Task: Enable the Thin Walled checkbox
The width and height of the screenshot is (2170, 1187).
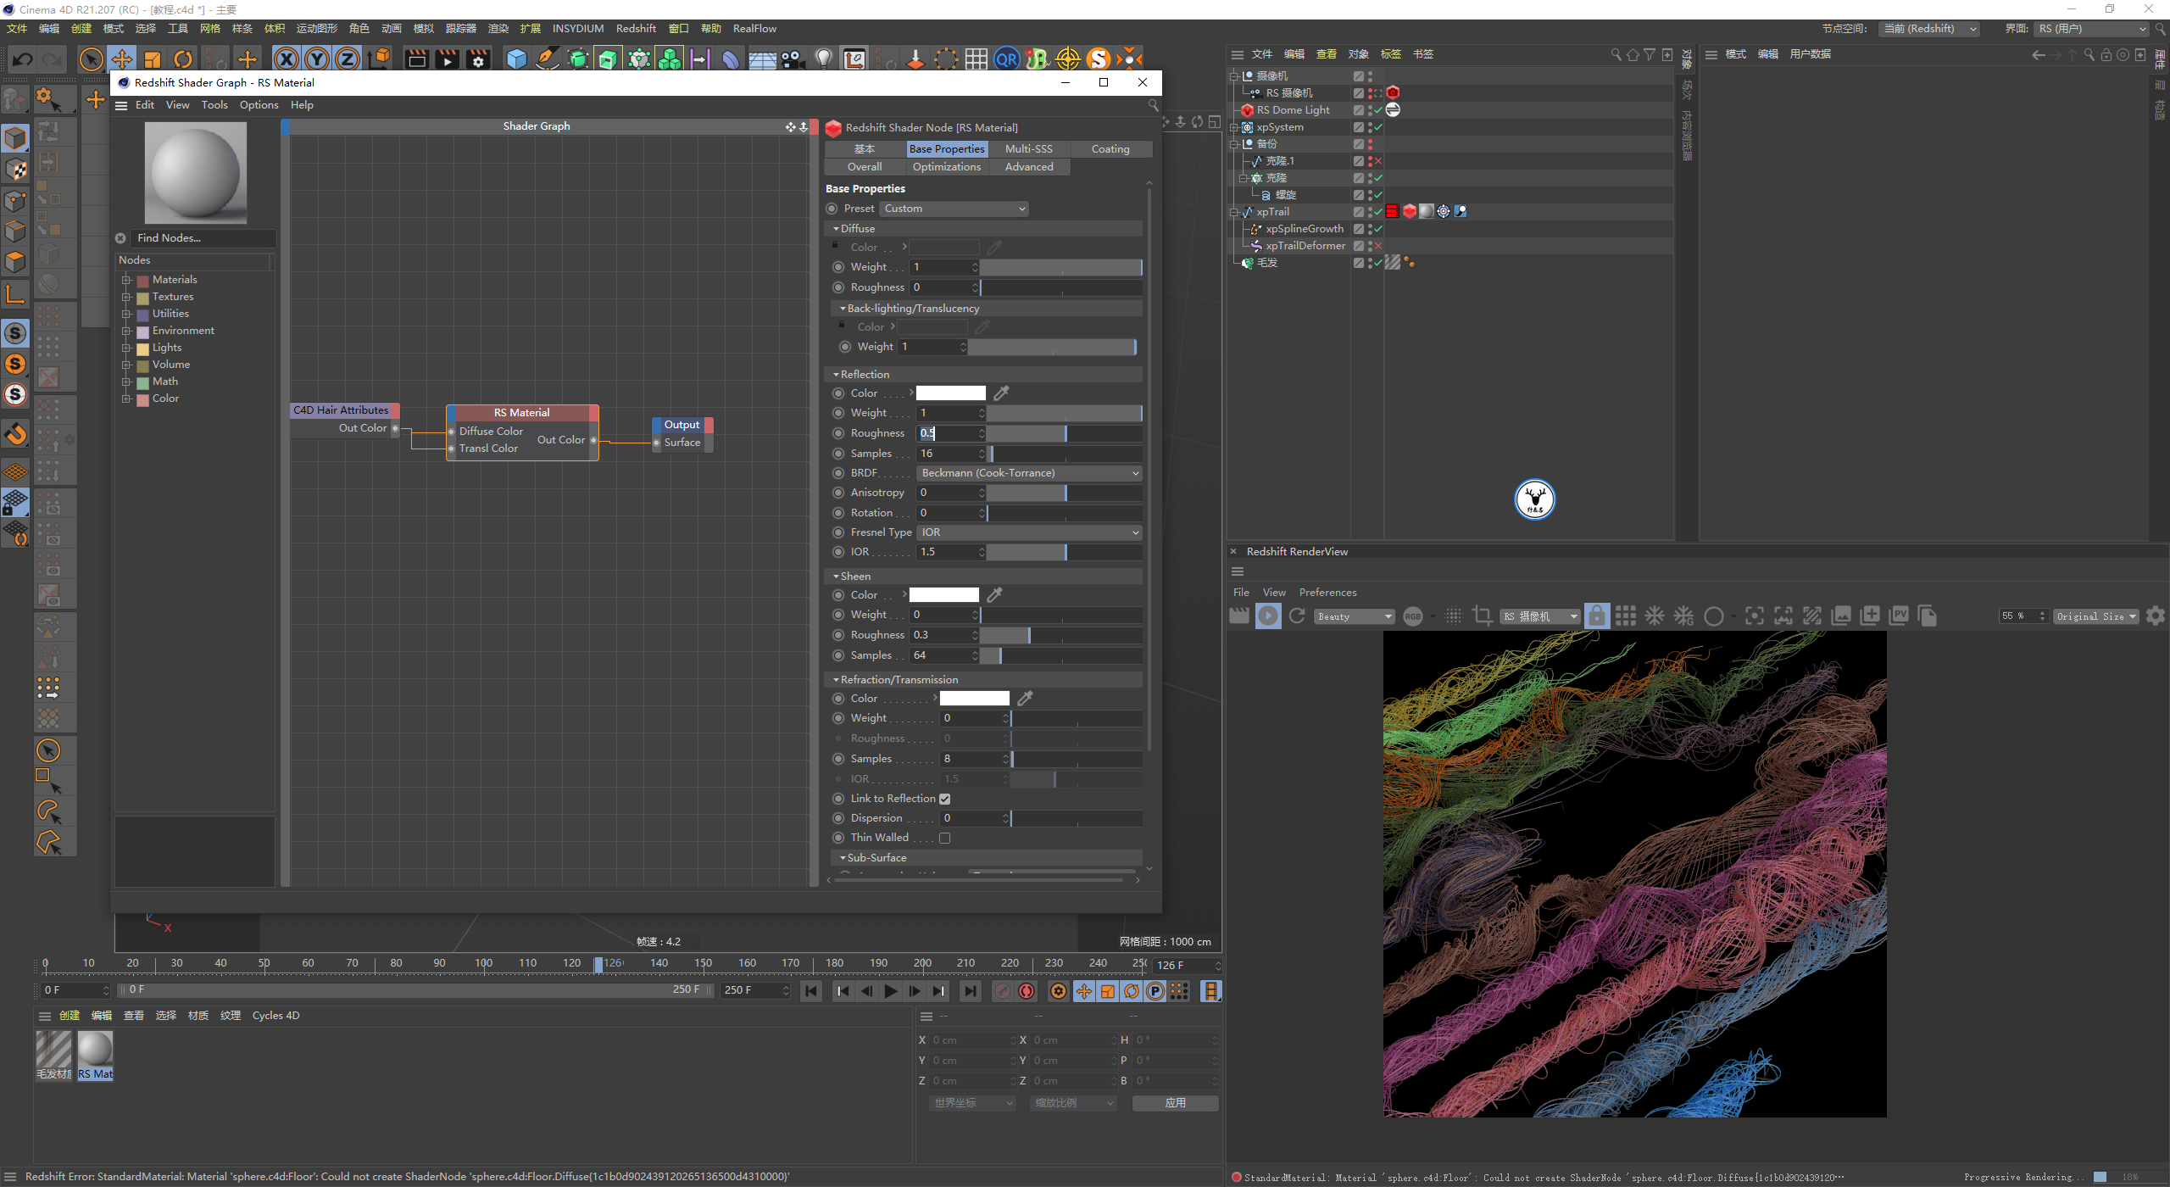Action: [944, 838]
